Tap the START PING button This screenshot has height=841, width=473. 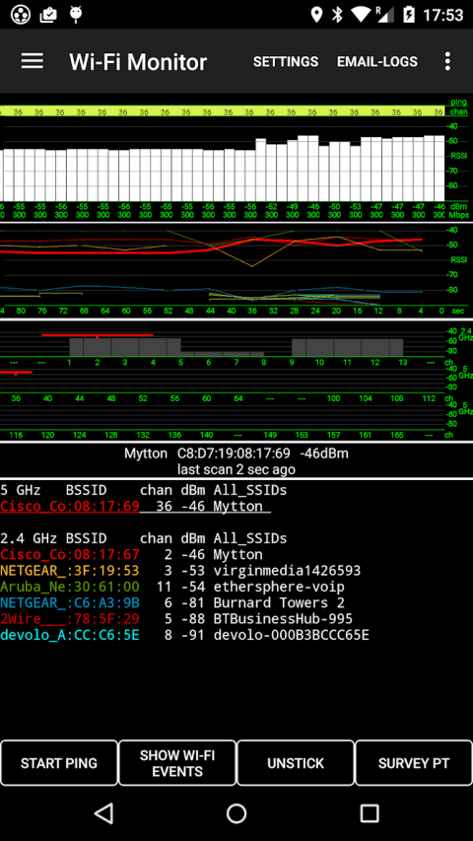pyautogui.click(x=59, y=763)
